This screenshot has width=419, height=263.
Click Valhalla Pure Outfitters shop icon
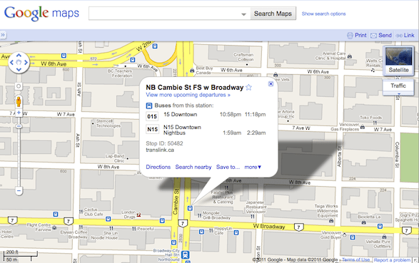[384, 237]
